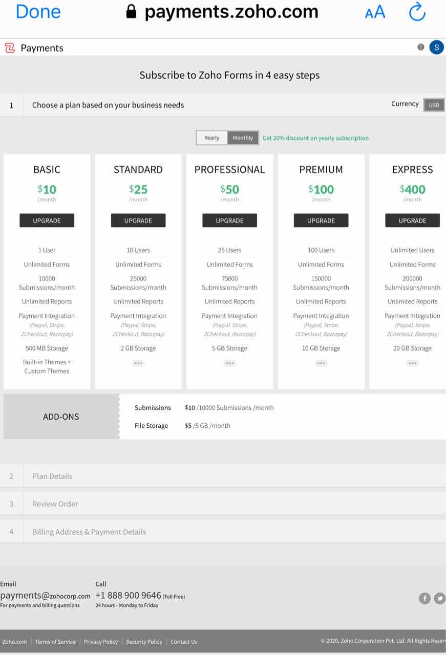Click '100 Users' in Premium plan

(x=321, y=250)
